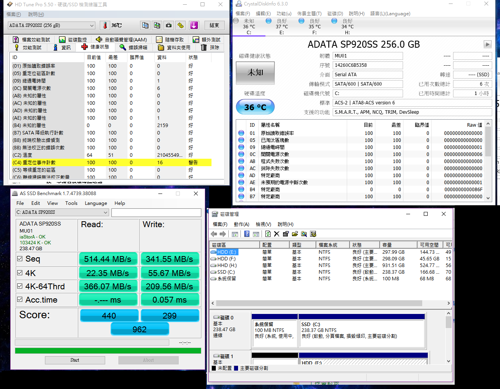
Task: Open AS SSD Tools menu
Action: [x=71, y=203]
